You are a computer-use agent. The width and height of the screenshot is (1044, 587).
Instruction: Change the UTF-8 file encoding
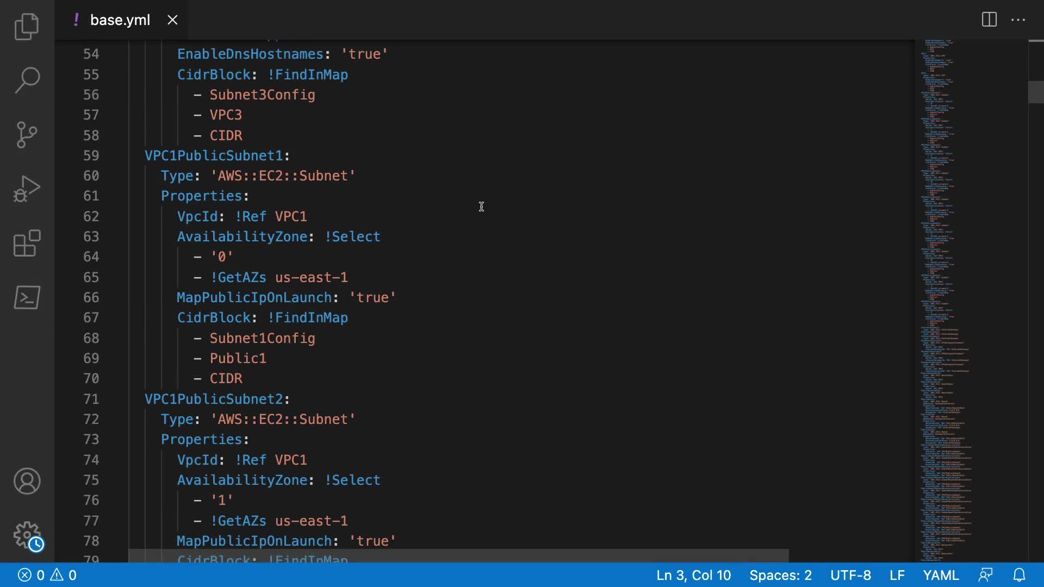850,575
